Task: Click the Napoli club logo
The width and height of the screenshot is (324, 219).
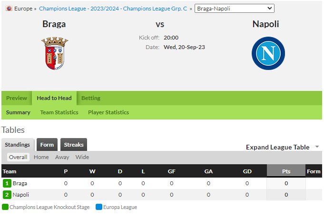Action: 268,53
